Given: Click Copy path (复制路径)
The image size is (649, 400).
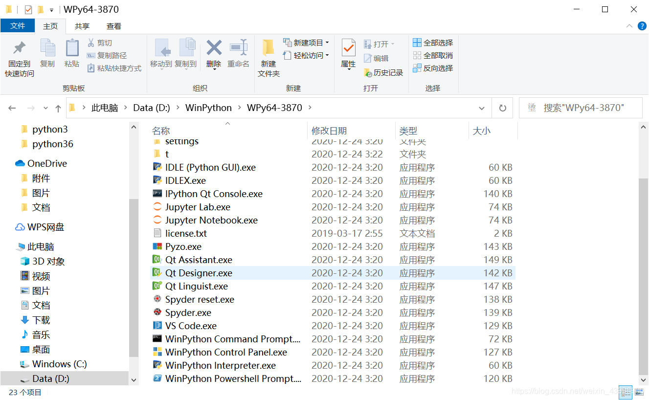Looking at the screenshot, I should [107, 56].
